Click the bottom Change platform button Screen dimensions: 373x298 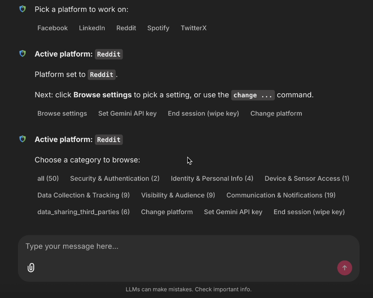click(x=167, y=212)
